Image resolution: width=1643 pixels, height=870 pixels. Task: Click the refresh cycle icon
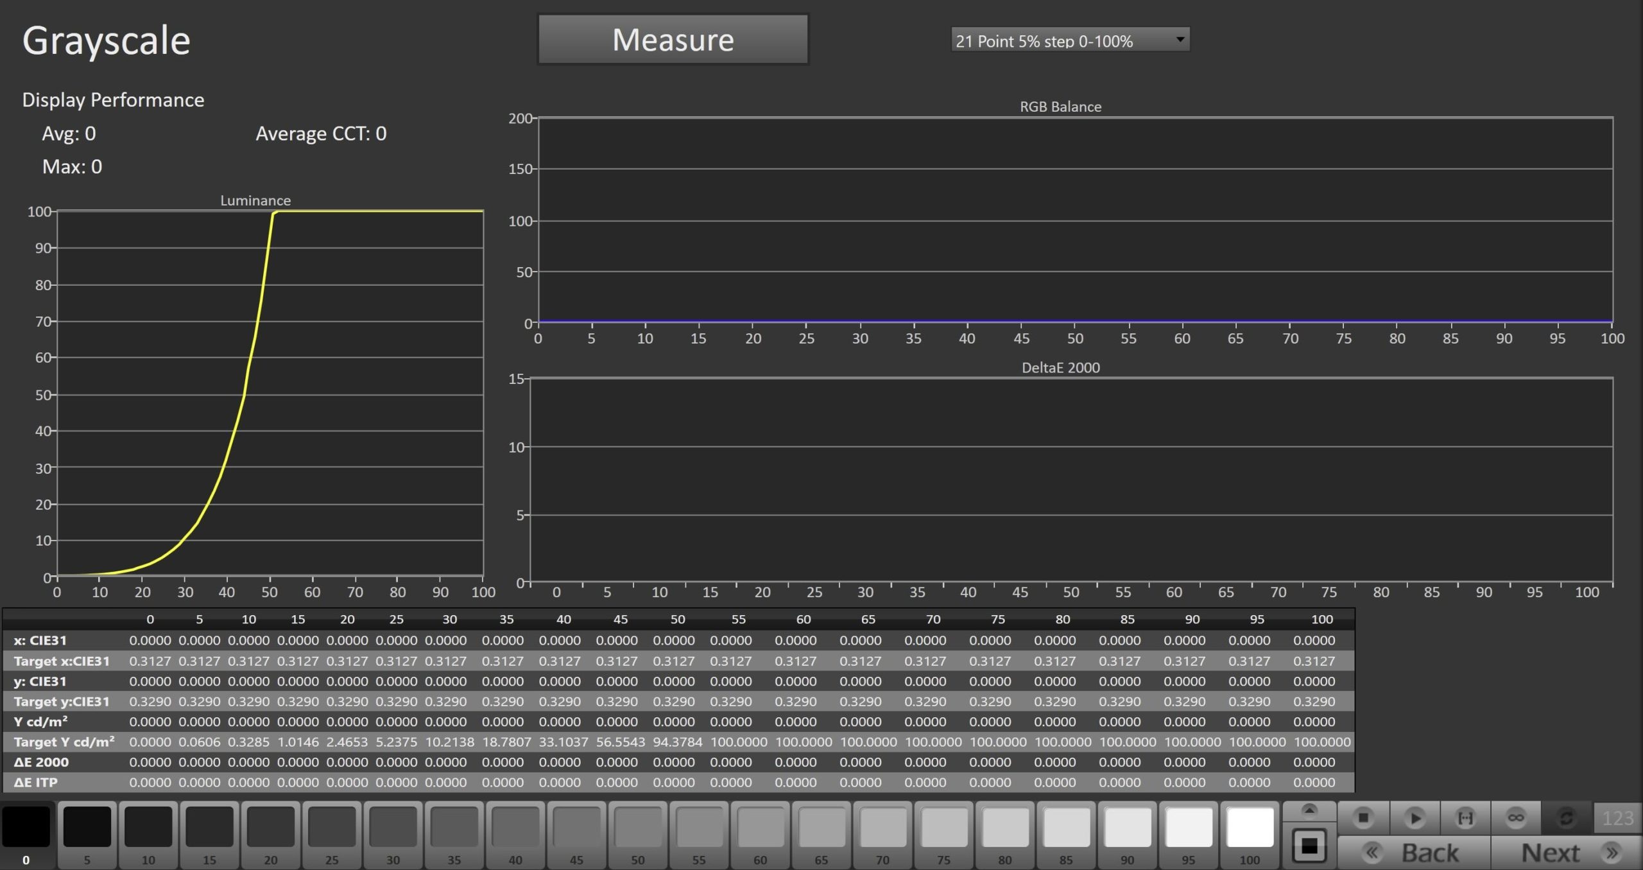click(1567, 817)
